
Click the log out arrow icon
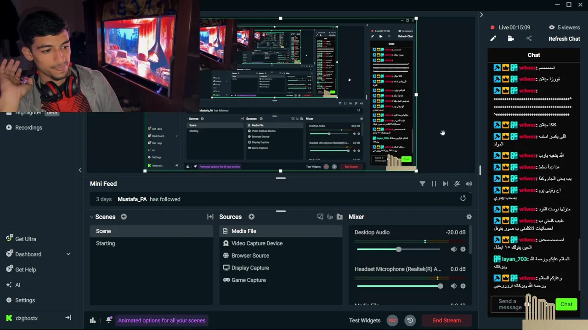coord(68,318)
